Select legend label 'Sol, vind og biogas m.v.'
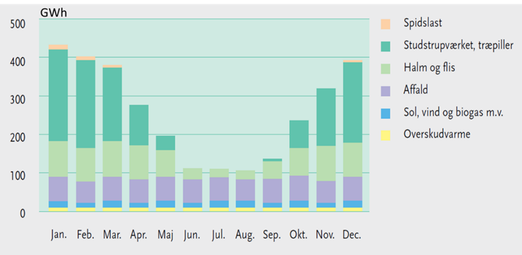The width and height of the screenshot is (522, 255). pyautogui.click(x=453, y=113)
